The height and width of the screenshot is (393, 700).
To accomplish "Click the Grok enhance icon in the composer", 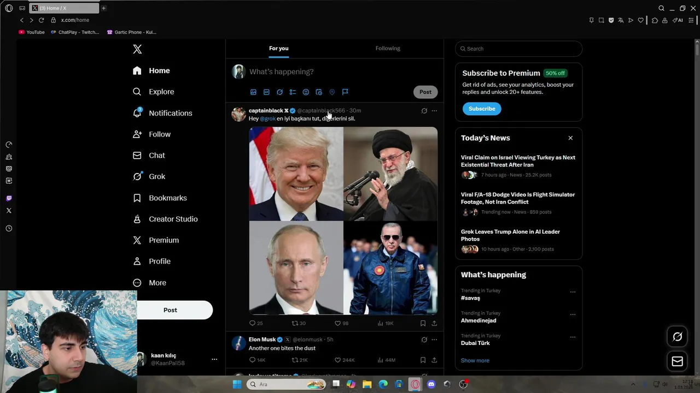I will tap(279, 92).
